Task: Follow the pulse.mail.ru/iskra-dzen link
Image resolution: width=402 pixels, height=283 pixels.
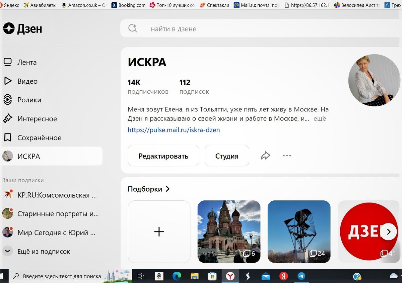Action: coord(174,130)
